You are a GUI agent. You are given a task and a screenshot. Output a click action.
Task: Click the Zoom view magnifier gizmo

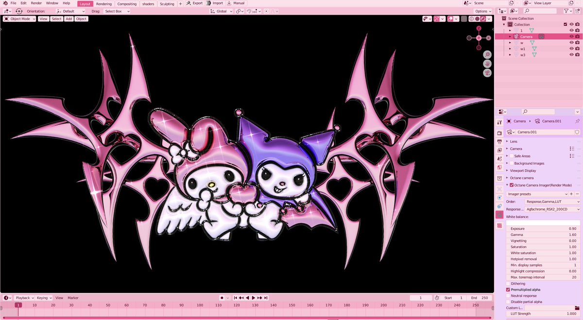point(487,55)
